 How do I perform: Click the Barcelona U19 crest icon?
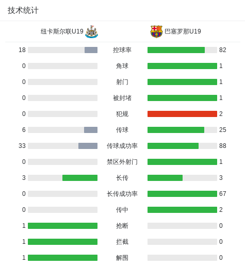point(156,31)
